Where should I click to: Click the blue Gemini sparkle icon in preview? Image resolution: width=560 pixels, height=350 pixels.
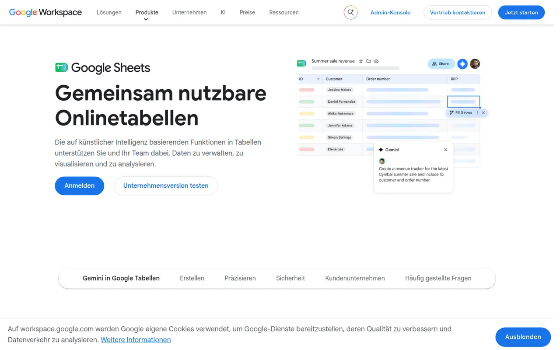click(x=462, y=64)
